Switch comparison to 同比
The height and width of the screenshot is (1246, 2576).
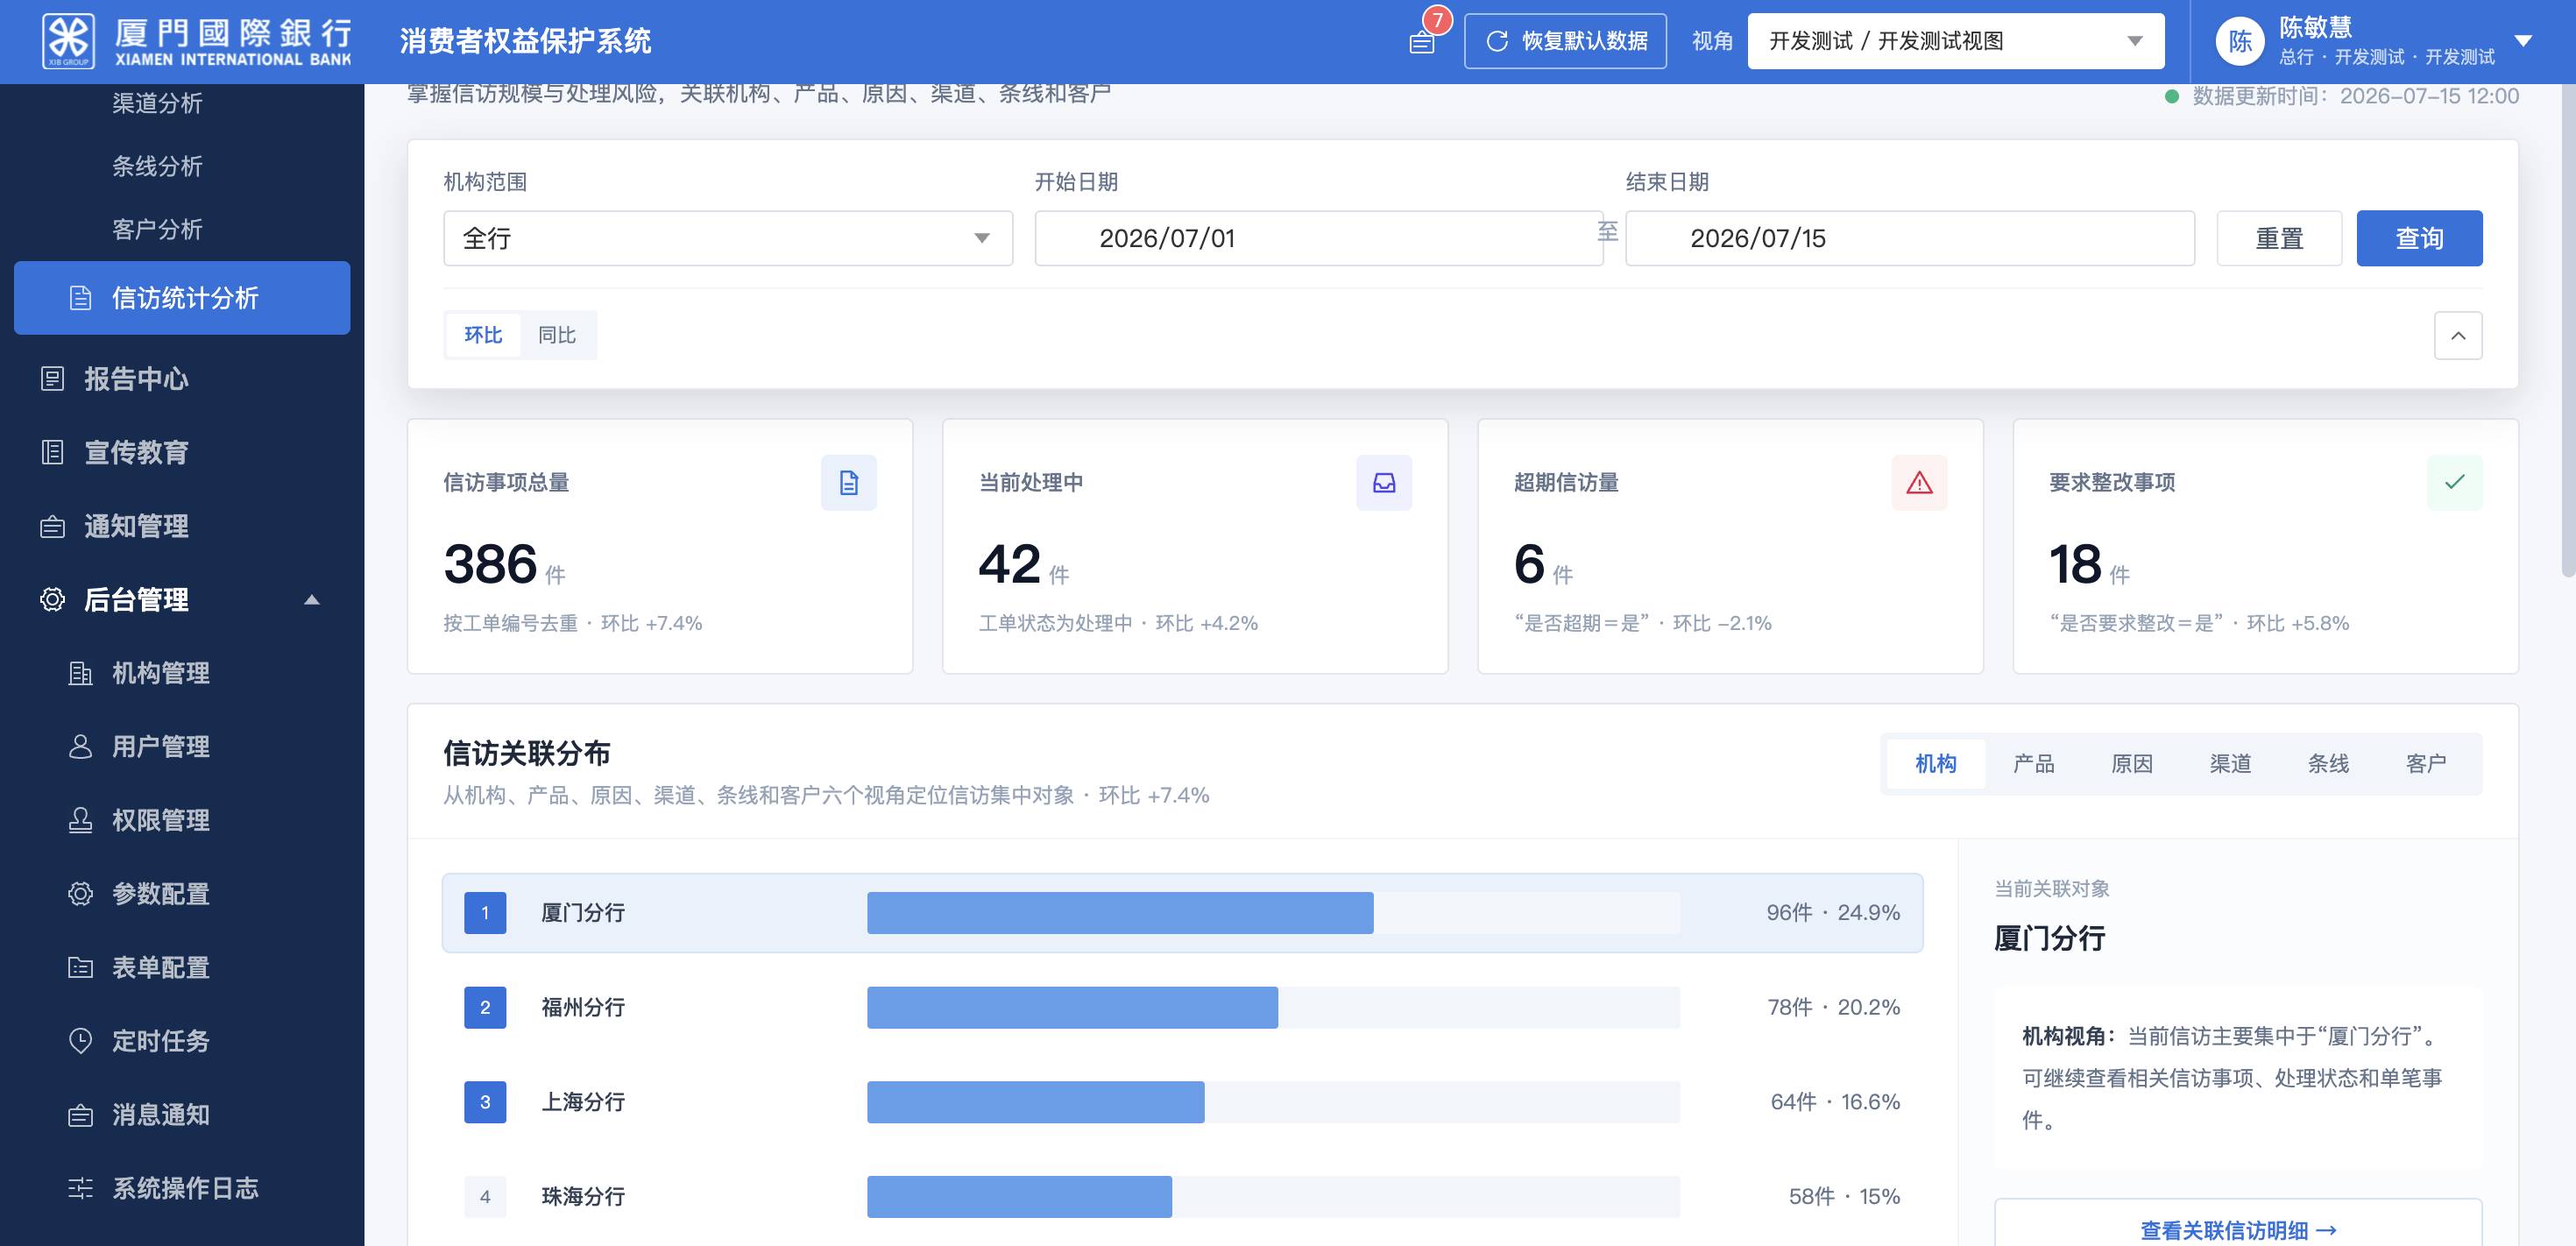[557, 335]
